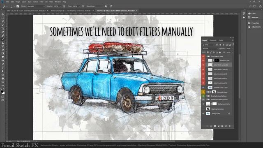Open the layer Kind filter dropdown
This screenshot has width=263, height=148.
208,45
